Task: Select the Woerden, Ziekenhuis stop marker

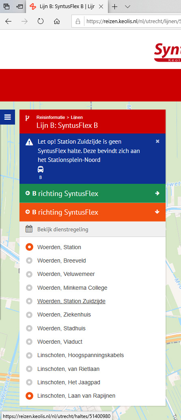Action: tap(29, 315)
